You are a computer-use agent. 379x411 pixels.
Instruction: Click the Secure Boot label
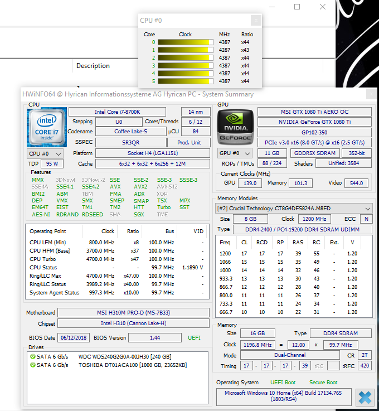pos(323,383)
